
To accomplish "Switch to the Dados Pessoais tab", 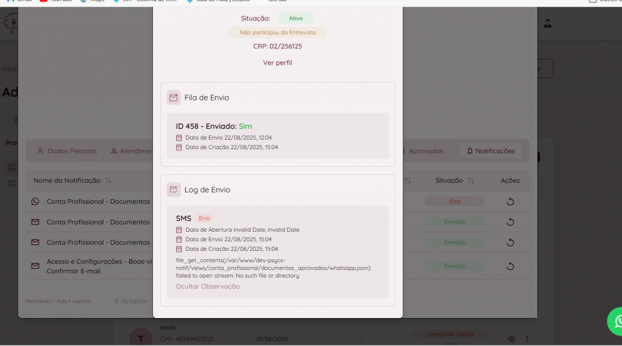I will point(67,151).
